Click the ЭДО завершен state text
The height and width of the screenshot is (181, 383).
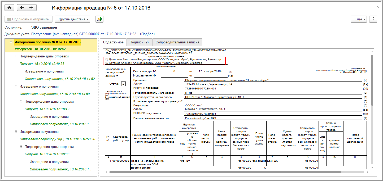tap(44, 27)
